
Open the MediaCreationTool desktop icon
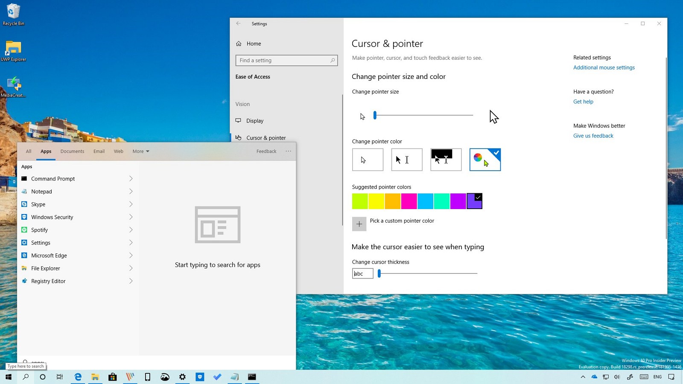pyautogui.click(x=13, y=87)
